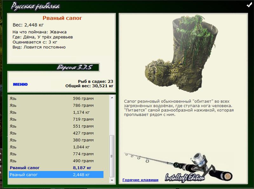Click the fish list scroll-up arrow

pyautogui.click(x=112, y=98)
